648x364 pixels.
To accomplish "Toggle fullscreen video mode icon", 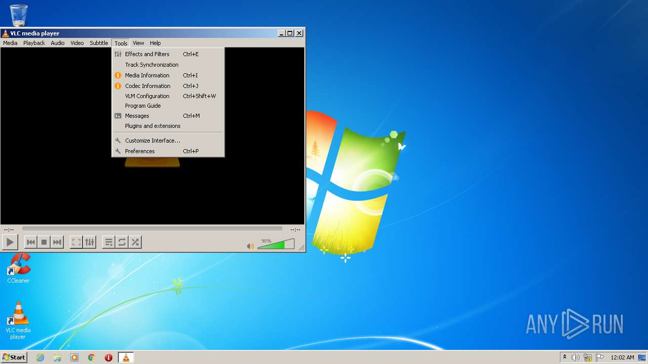I will (76, 242).
